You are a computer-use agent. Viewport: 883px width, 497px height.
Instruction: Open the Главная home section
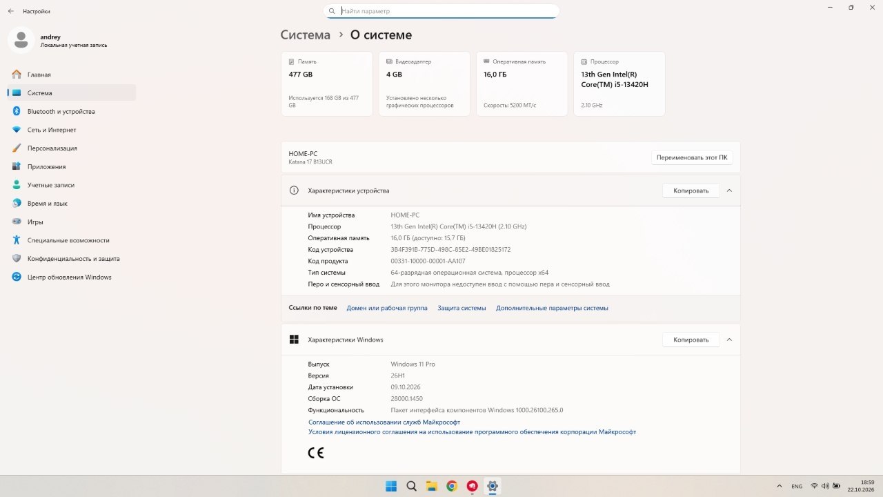coord(72,75)
